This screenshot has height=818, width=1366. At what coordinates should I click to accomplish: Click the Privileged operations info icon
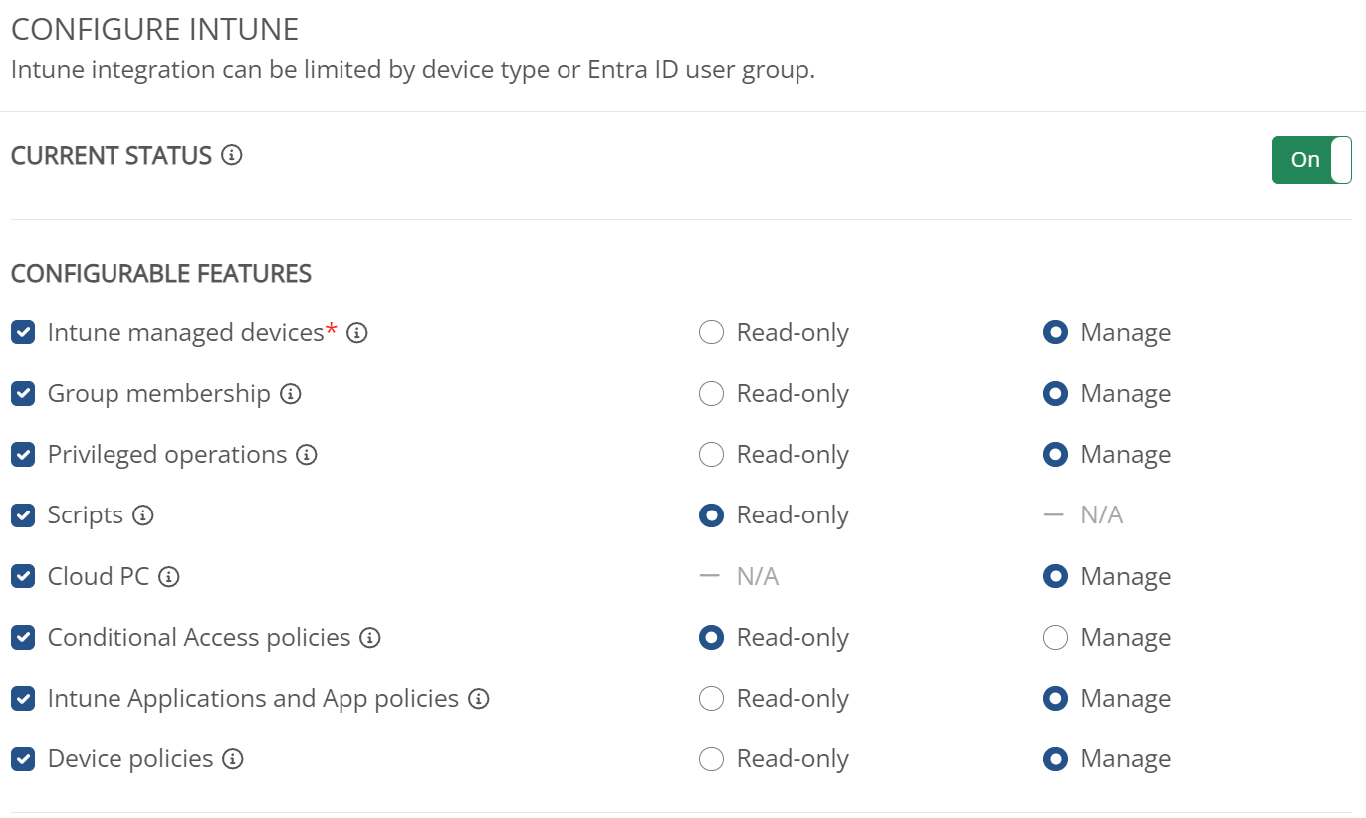(307, 455)
